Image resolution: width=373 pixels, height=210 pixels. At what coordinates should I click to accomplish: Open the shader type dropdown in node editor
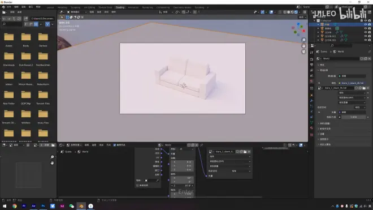73,145
